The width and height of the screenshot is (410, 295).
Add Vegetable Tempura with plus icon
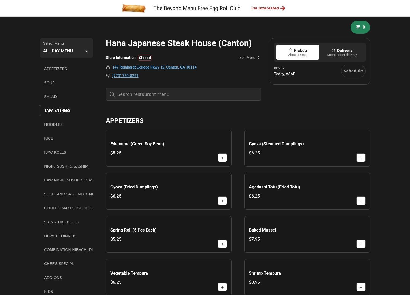[222, 287]
